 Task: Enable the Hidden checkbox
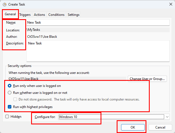(7, 117)
